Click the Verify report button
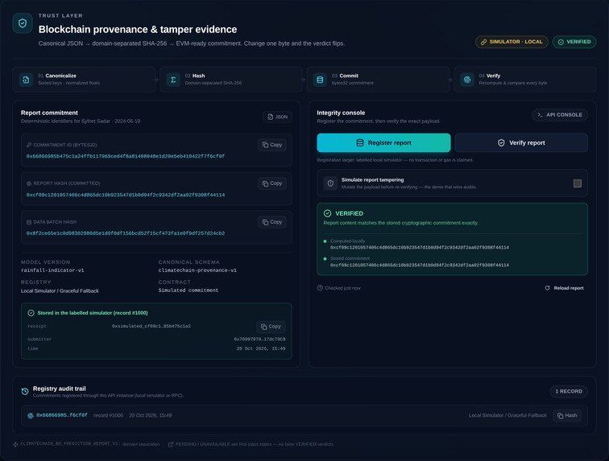 click(x=521, y=142)
